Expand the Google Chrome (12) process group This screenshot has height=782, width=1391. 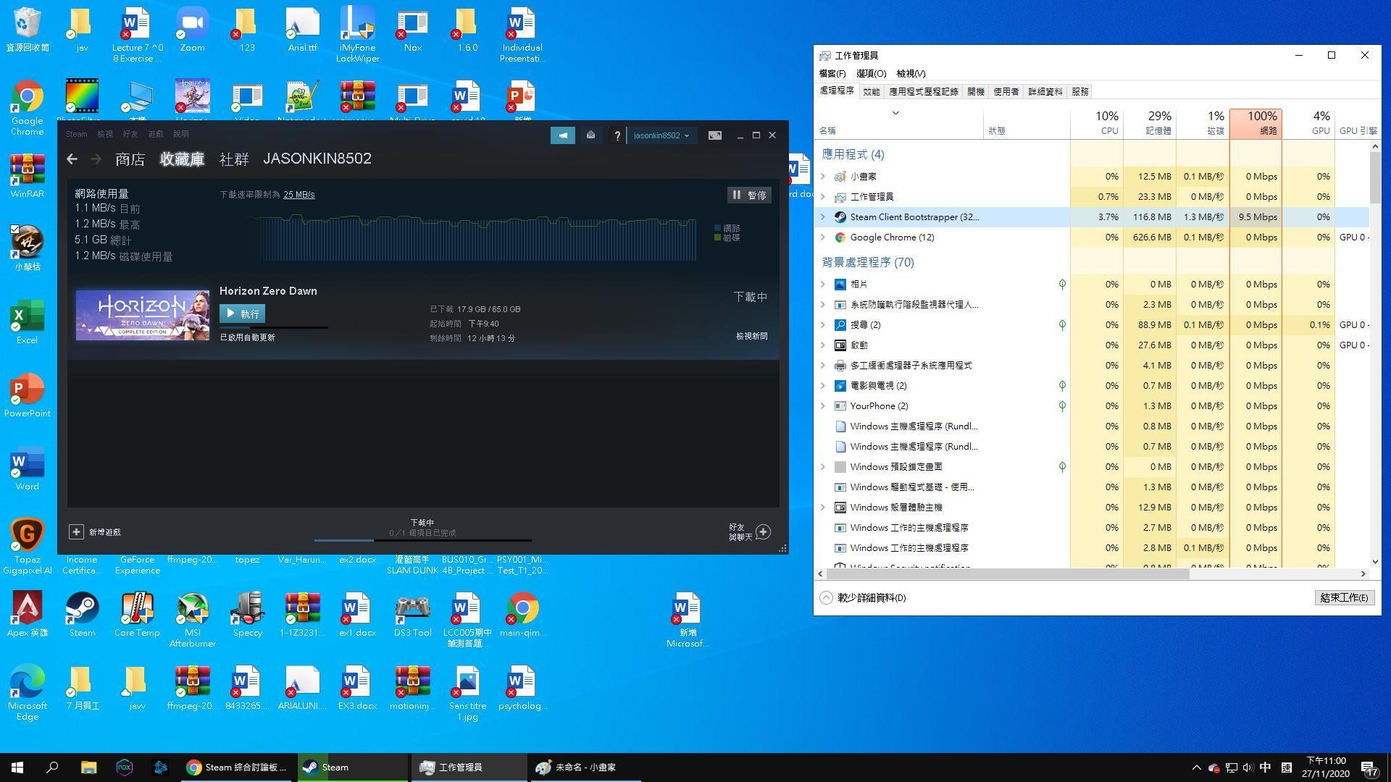(x=823, y=237)
